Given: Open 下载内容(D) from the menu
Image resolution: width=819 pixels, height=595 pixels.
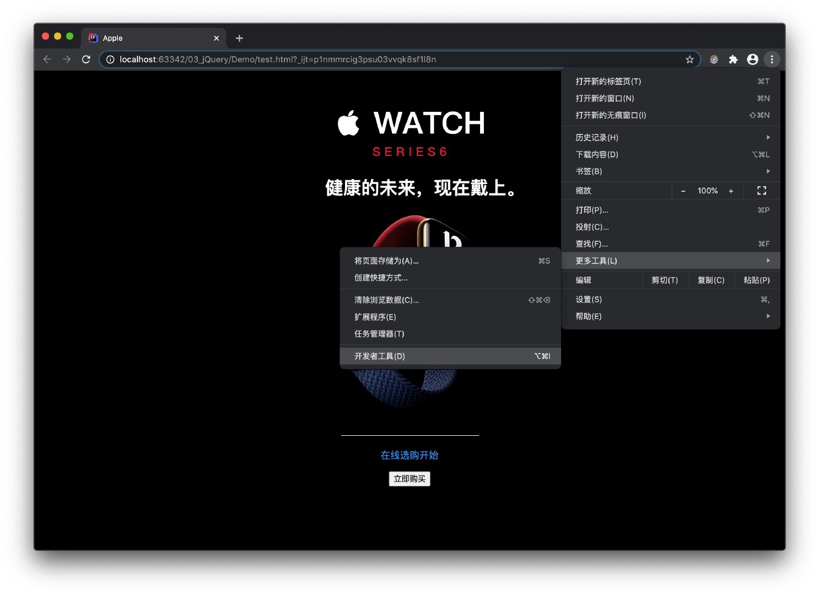Looking at the screenshot, I should click(671, 154).
